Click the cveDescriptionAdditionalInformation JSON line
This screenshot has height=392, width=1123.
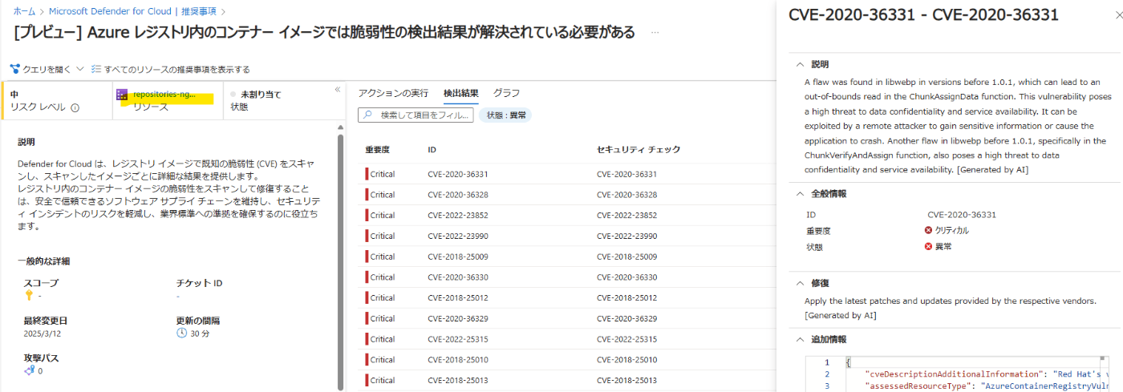click(x=988, y=374)
